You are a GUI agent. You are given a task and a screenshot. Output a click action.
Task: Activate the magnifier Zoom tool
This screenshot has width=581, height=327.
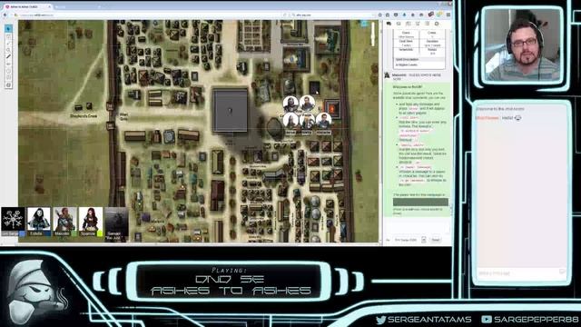pos(8,50)
